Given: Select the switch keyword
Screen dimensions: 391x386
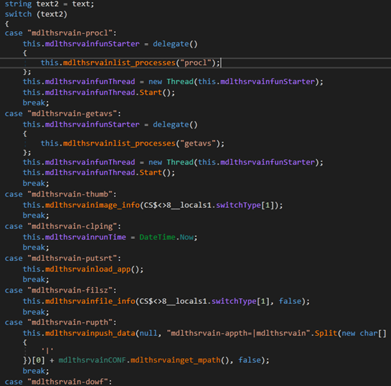Looking at the screenshot, I should 18,14.
